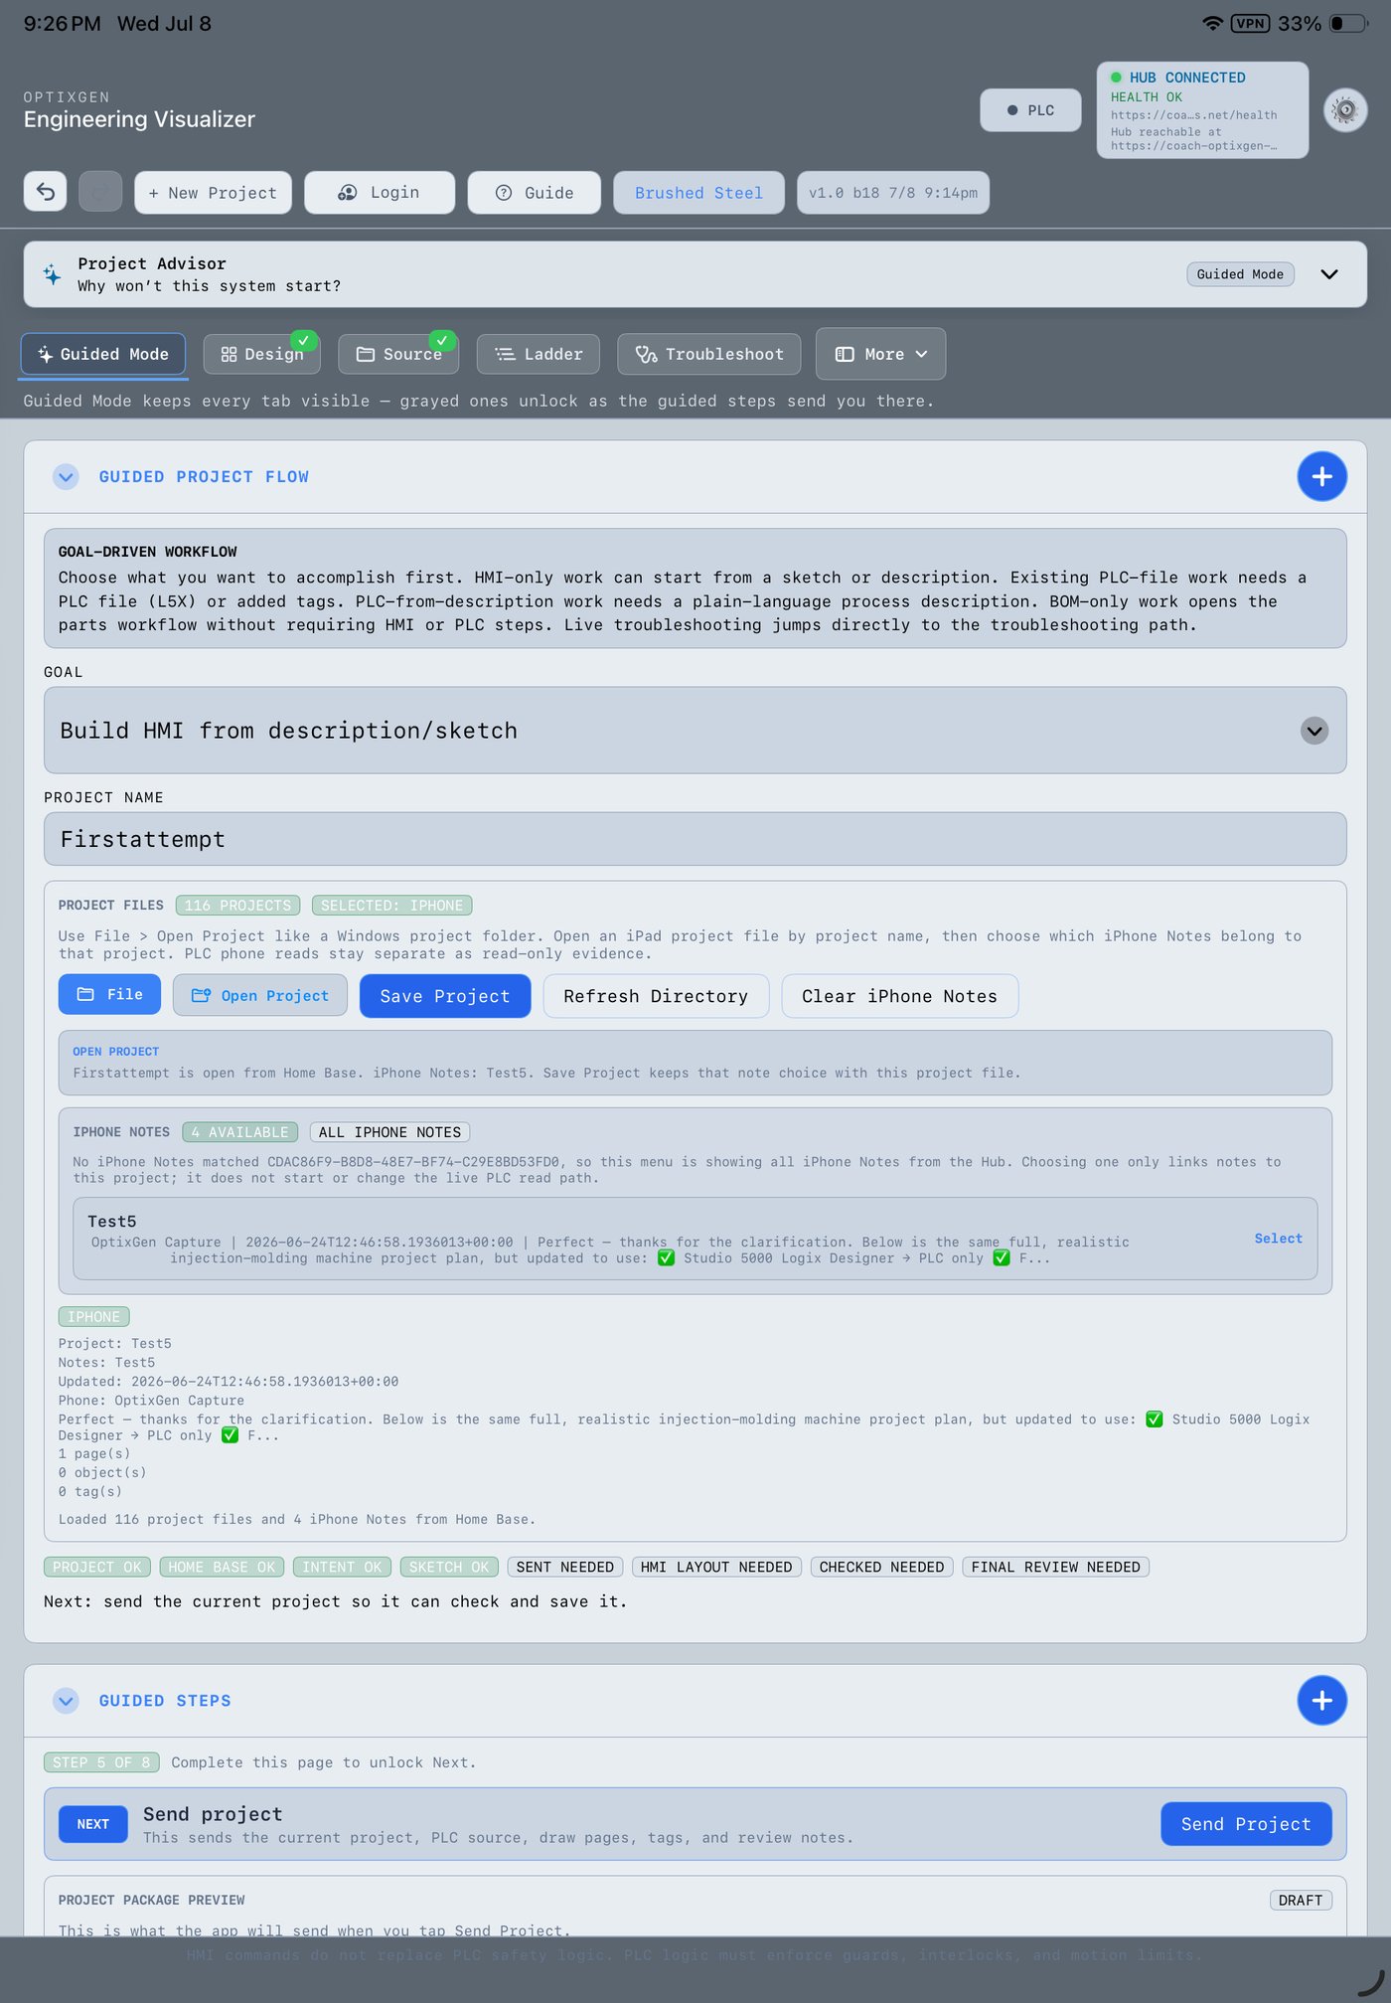This screenshot has width=1391, height=2003.
Task: Click the Send Project button
Action: [1246, 1824]
